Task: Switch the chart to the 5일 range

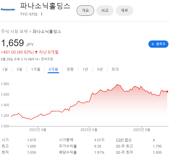Action: (x=20, y=69)
